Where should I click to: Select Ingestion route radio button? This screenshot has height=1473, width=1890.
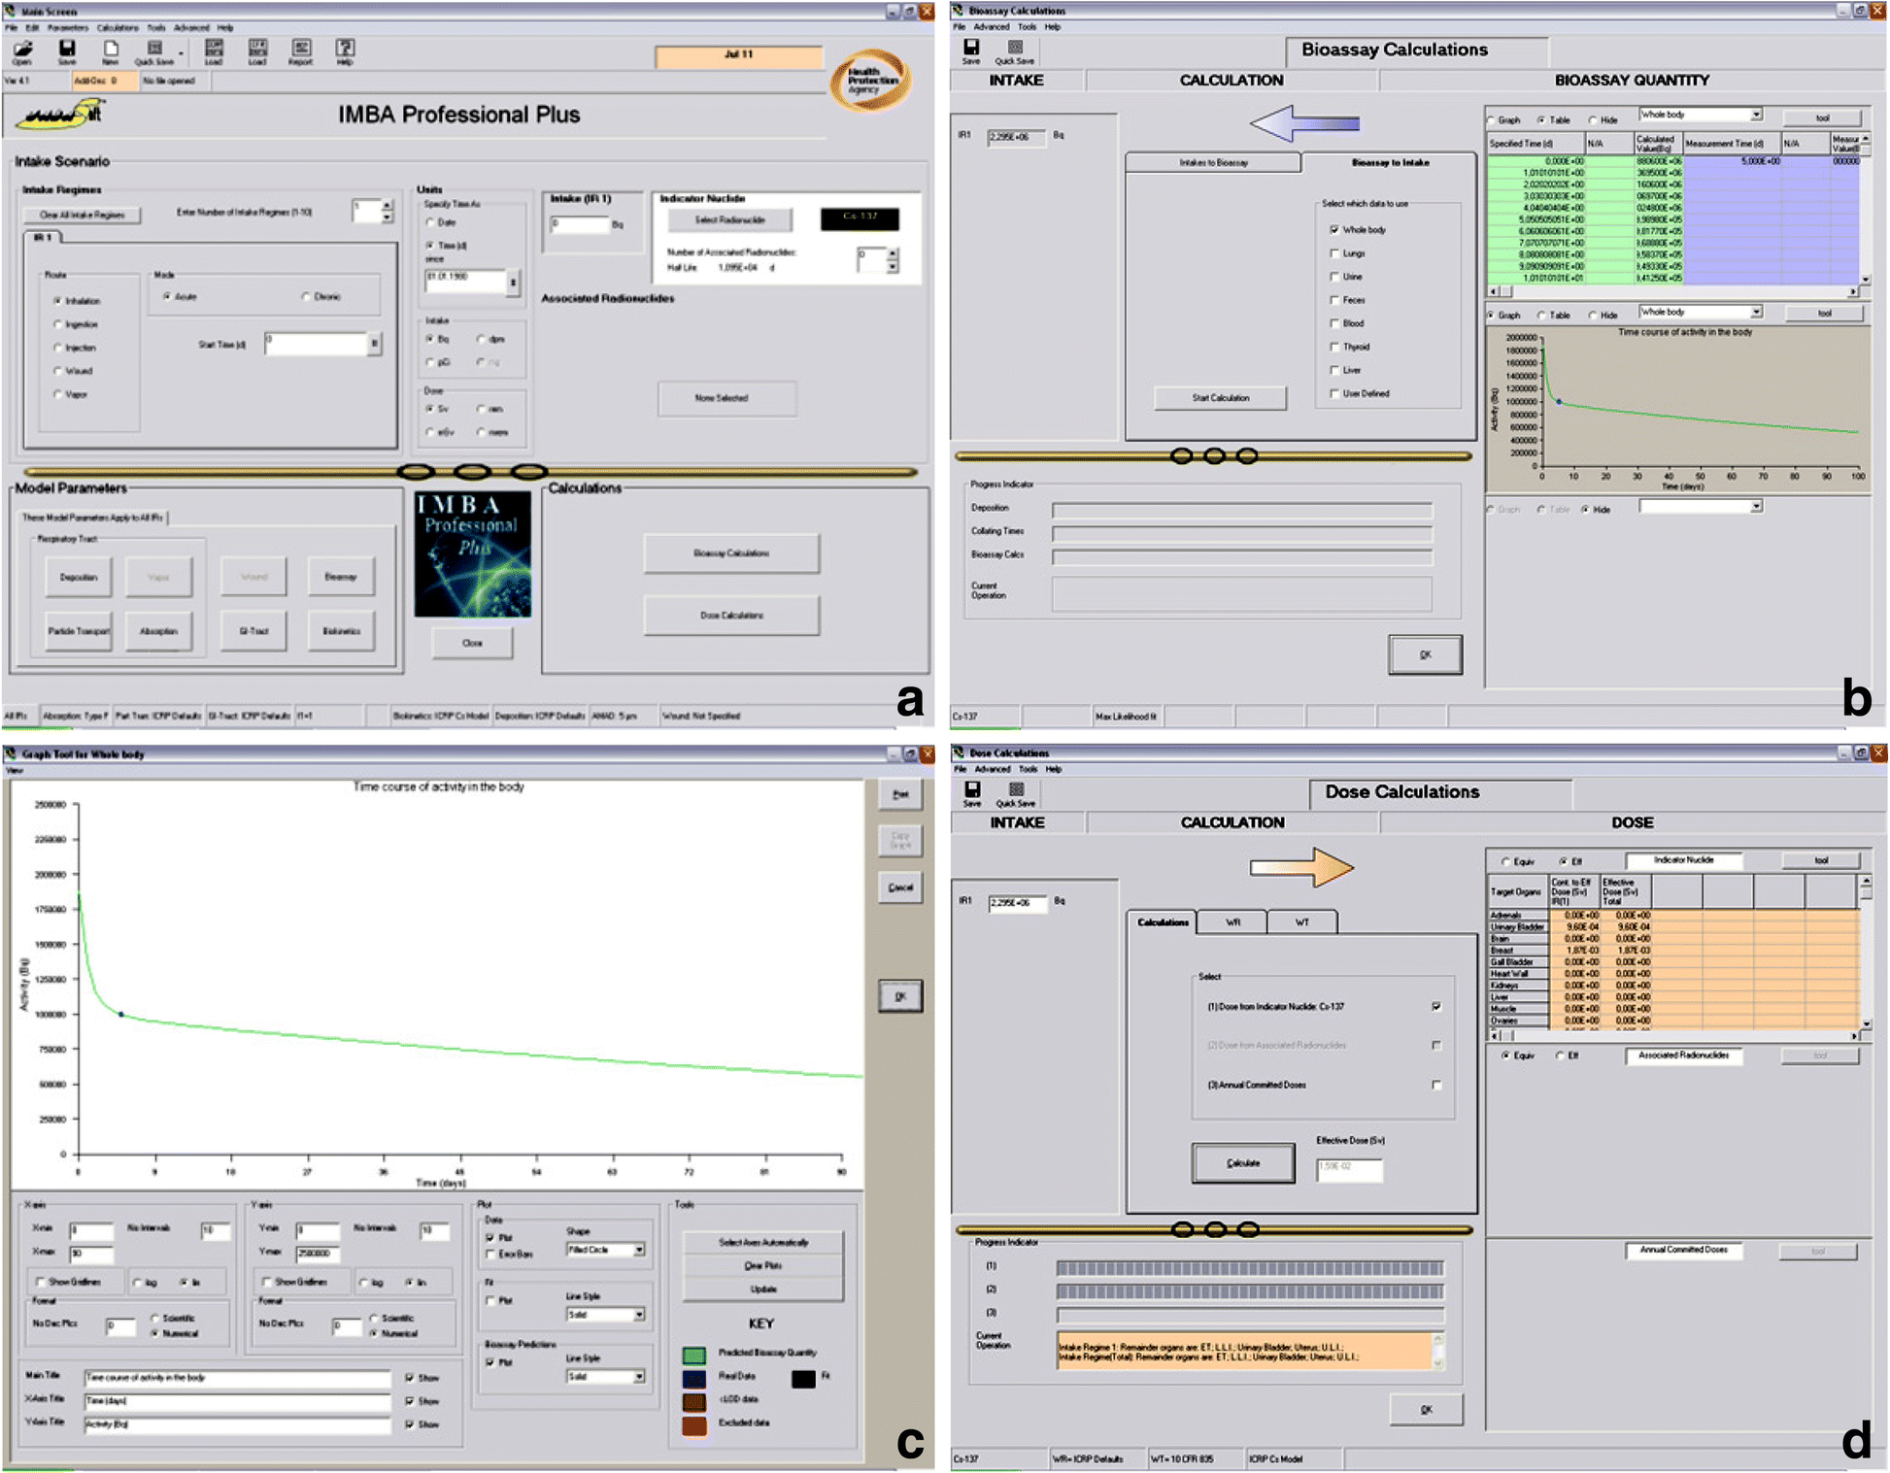(58, 324)
